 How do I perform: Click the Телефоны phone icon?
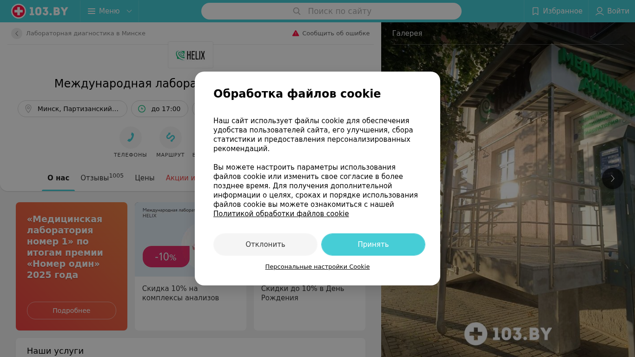(131, 138)
